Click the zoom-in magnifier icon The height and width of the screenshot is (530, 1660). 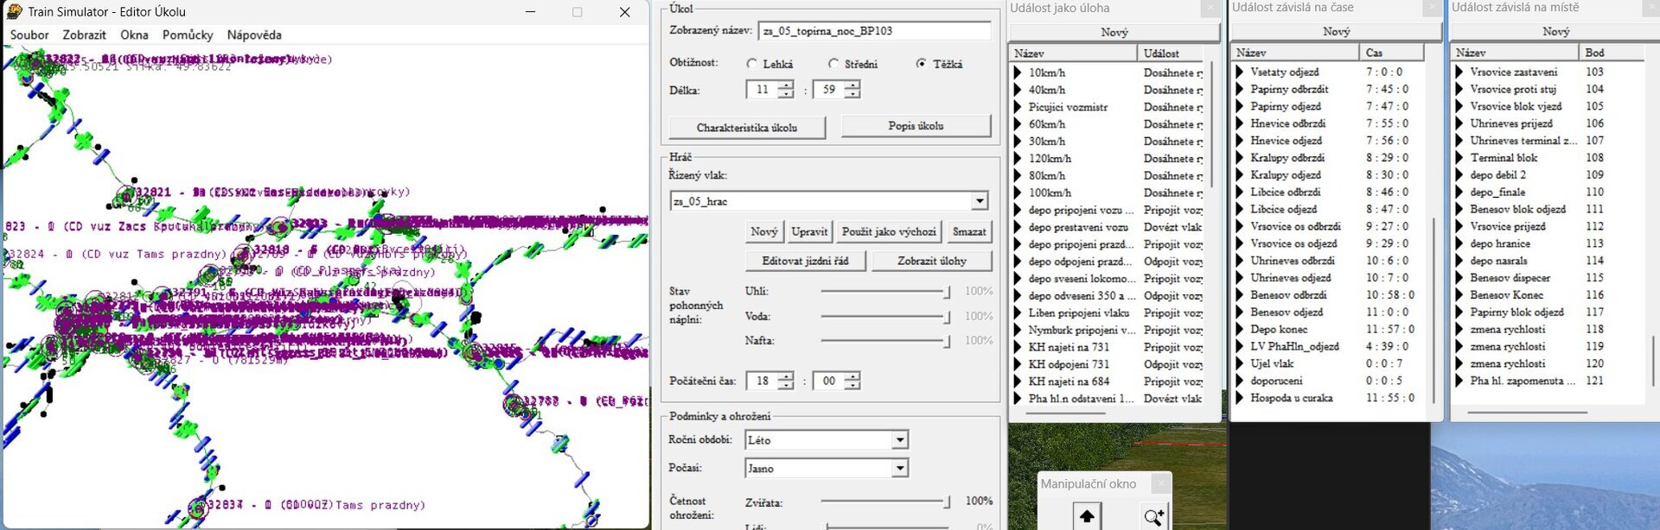click(1153, 516)
